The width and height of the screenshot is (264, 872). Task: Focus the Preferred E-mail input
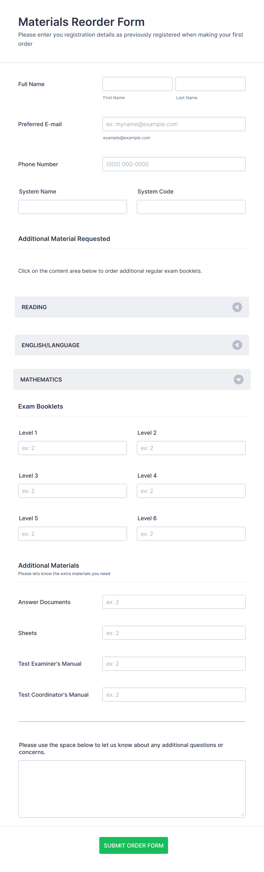coord(174,124)
